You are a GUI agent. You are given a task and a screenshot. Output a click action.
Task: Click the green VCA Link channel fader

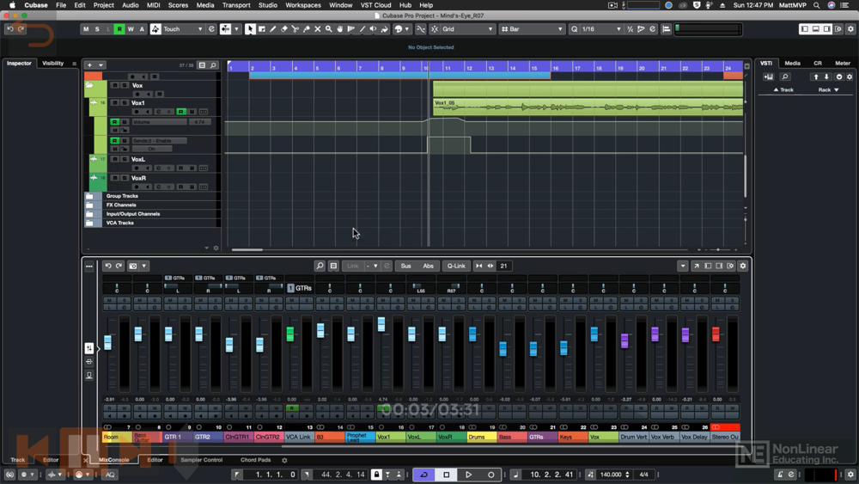tap(290, 334)
